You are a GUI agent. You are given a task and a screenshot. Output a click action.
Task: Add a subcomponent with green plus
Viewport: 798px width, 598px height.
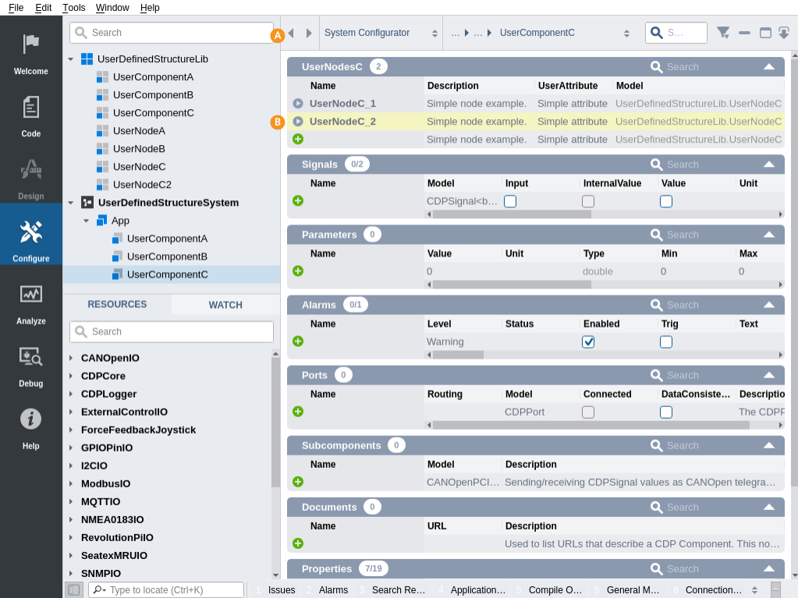pos(298,482)
